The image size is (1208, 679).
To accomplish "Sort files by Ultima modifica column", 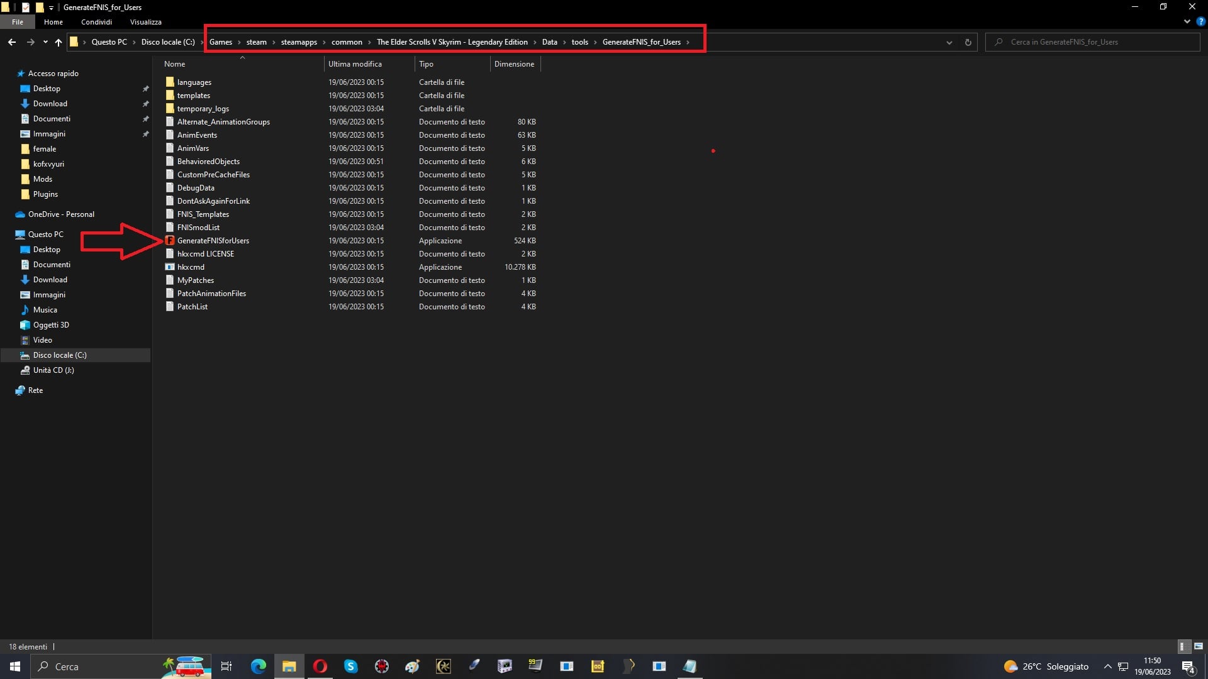I will point(355,64).
